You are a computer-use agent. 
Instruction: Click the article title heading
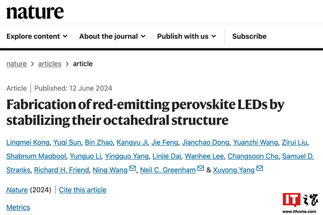145,112
